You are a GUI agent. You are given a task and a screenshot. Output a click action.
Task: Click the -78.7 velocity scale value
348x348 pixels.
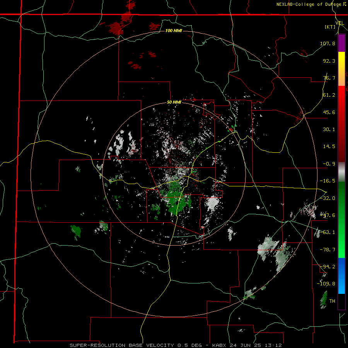(x=328, y=250)
